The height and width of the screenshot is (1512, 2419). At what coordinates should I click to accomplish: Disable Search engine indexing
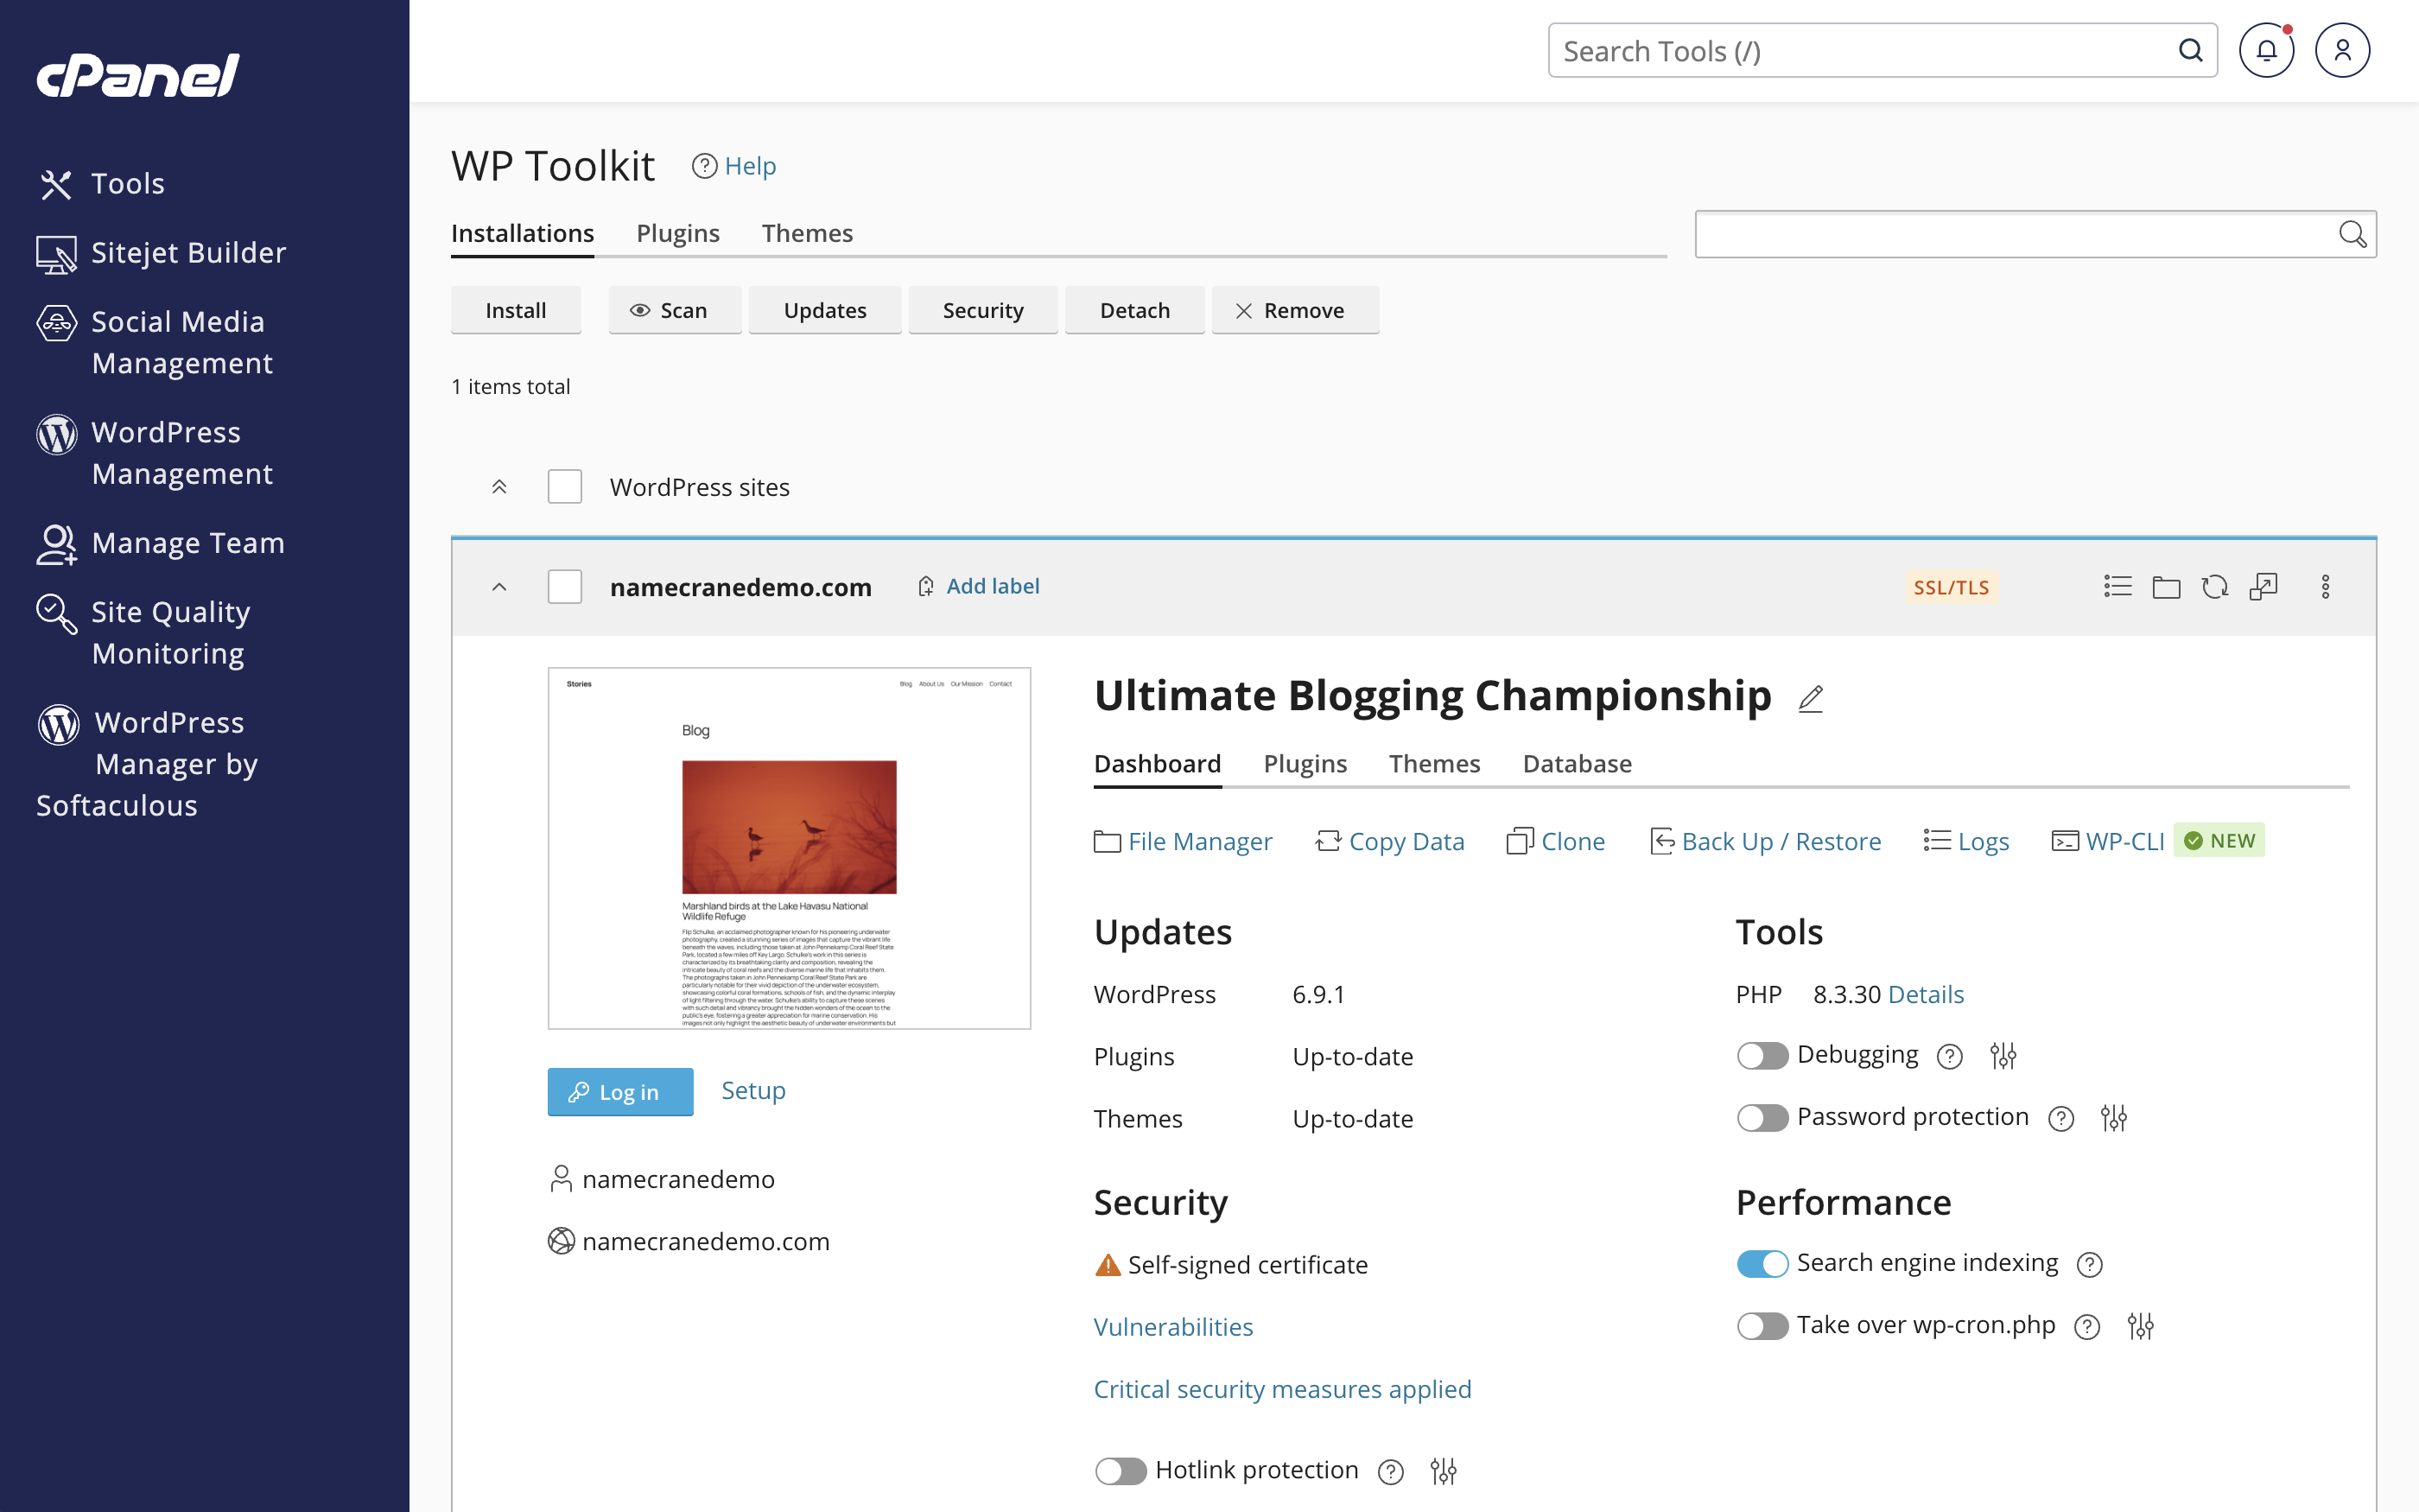1762,1263
